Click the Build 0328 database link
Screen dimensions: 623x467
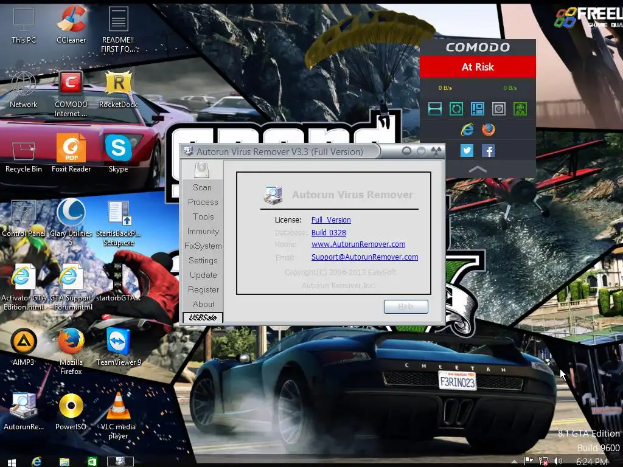[x=329, y=232]
